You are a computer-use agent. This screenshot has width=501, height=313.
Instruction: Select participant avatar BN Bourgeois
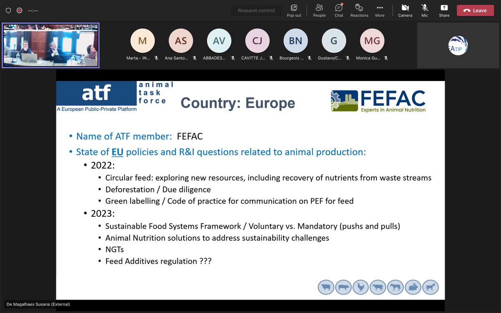point(296,41)
